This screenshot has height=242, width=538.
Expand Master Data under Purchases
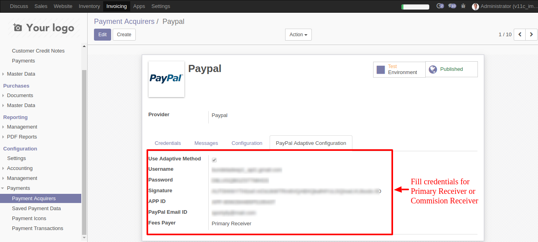tap(21, 105)
